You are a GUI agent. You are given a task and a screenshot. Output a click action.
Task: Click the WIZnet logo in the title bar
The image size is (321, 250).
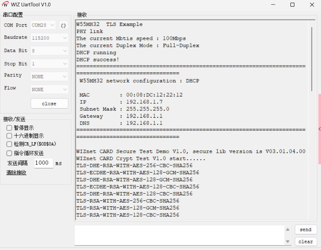[x=5, y=4]
